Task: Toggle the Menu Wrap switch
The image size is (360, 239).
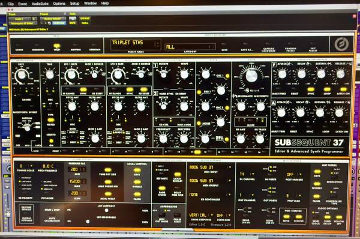Action: coord(107,194)
